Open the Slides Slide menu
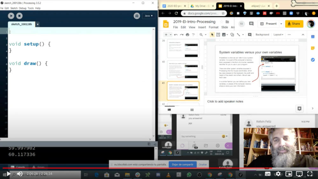The height and width of the screenshot is (179, 318). click(225, 27)
